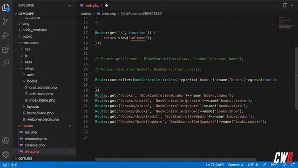298x168 pixels.
Task: Click the commented Route::resource line 24
Action: point(148,70)
